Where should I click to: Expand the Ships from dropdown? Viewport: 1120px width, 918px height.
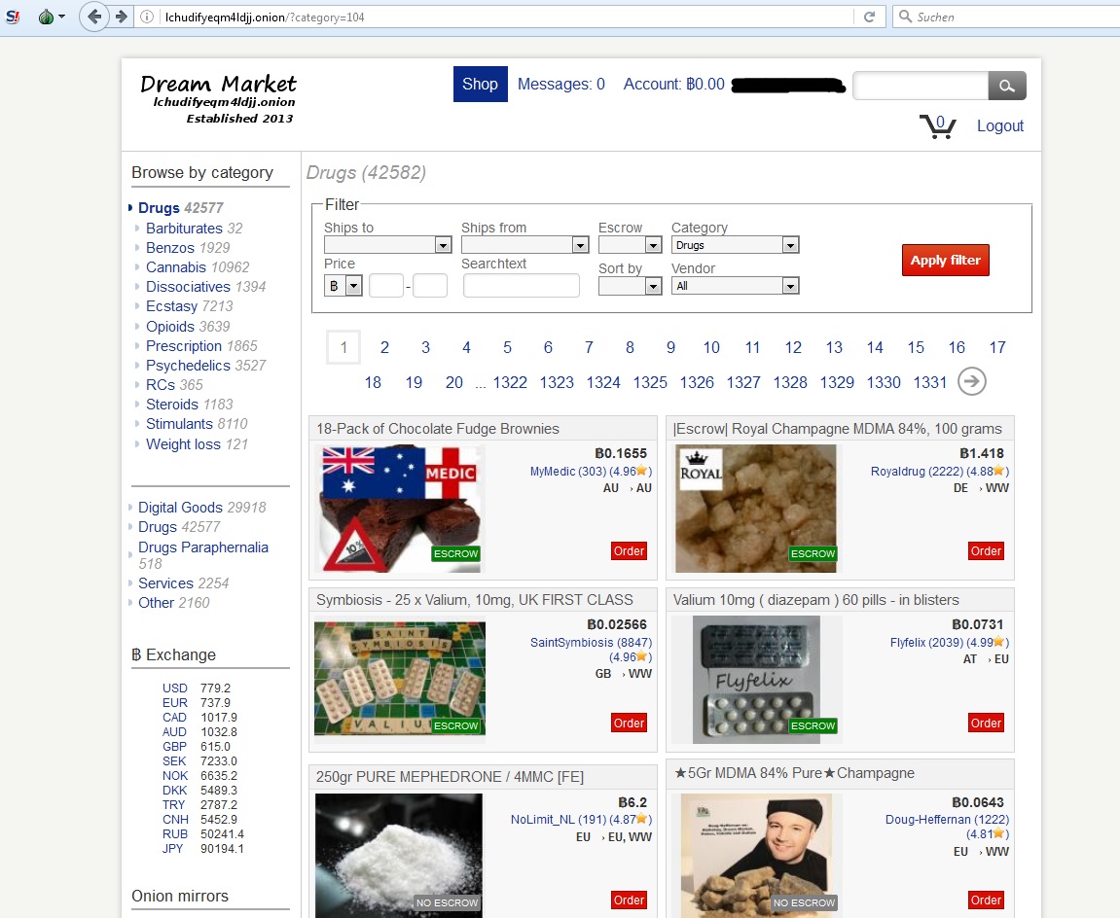click(x=525, y=245)
